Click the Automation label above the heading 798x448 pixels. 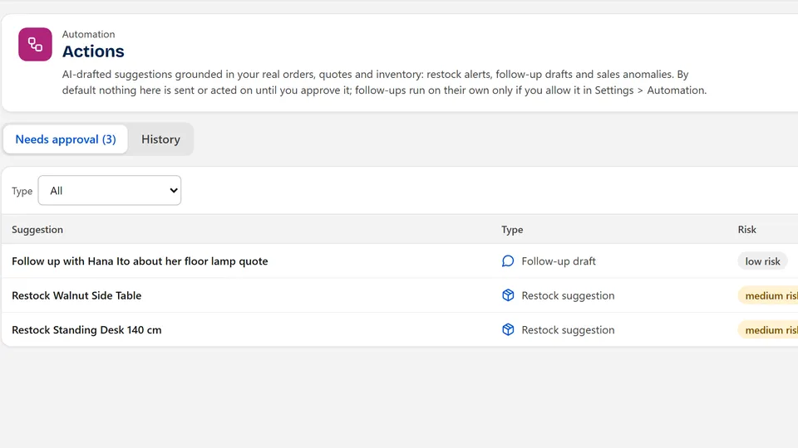89,34
